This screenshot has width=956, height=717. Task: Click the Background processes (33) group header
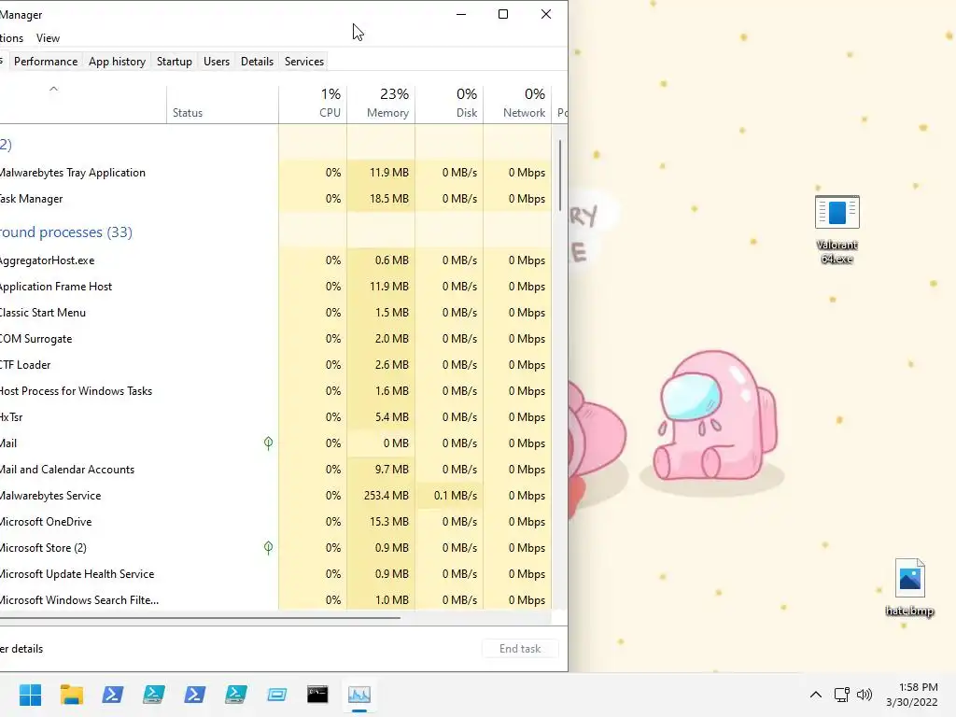[66, 232]
